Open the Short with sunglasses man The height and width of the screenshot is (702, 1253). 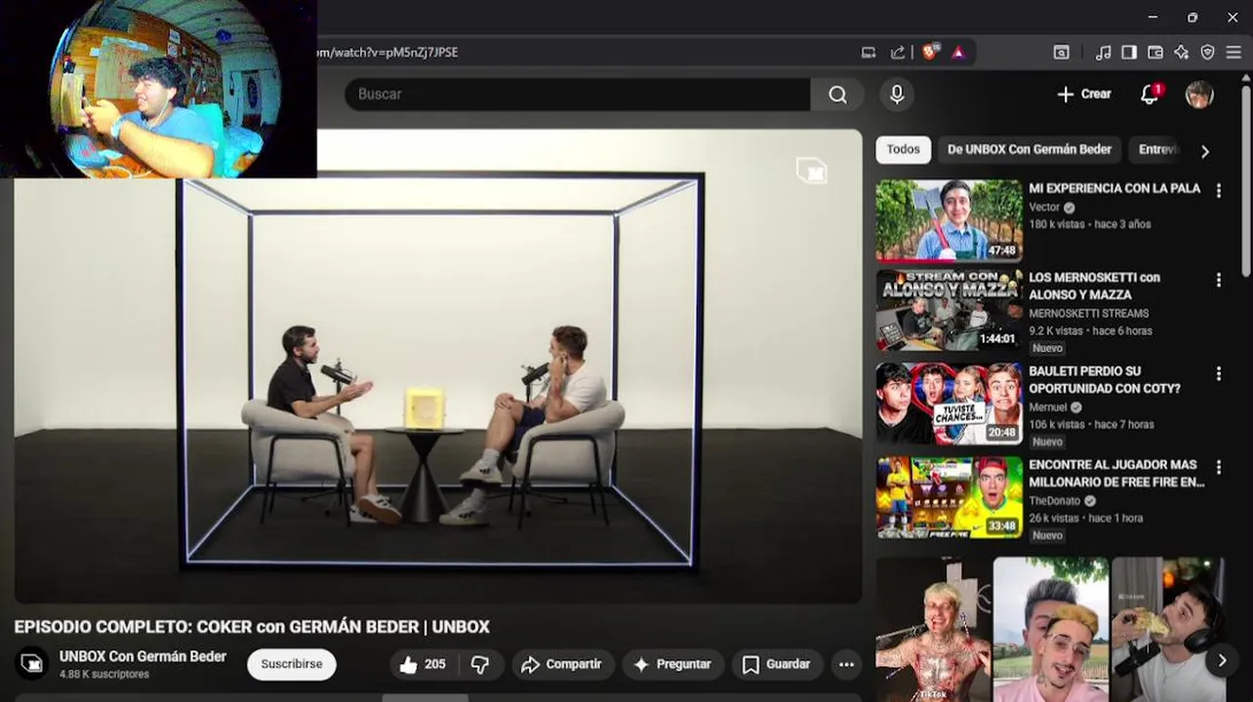point(1051,629)
